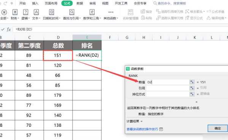Screen dimensions: 228x140
Task: Click the empty 引用 input field
Action: (x=168, y=88)
